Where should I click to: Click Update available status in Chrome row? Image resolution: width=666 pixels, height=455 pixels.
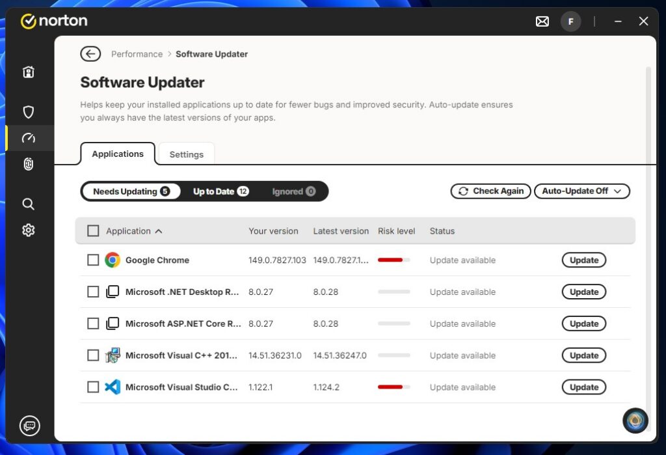point(462,260)
